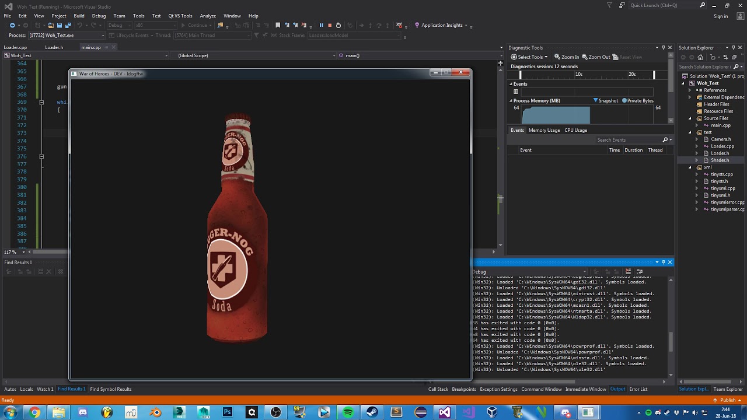Switch to the CPU Usage tab
The height and width of the screenshot is (420, 747).
coord(575,130)
